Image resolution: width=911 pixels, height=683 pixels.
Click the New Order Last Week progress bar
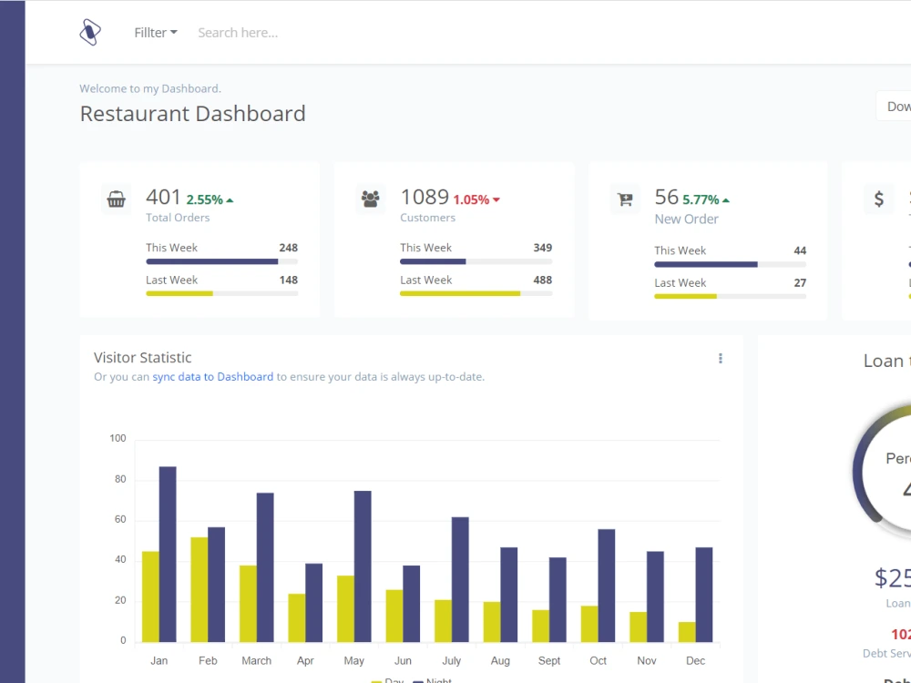pyautogui.click(x=731, y=297)
